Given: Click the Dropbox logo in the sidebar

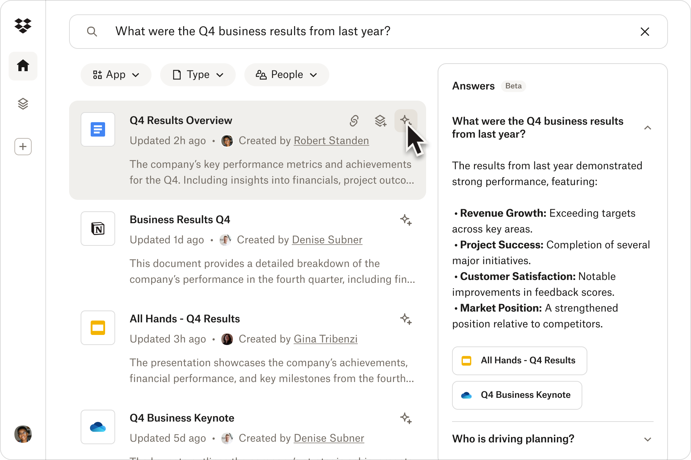Looking at the screenshot, I should (x=23, y=26).
